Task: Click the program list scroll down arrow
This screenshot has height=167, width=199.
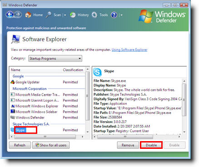Action: pyautogui.click(x=87, y=132)
